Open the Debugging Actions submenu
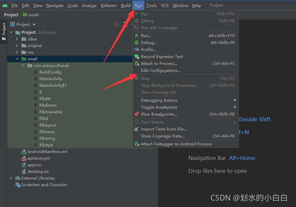296x207 pixels. (186, 100)
